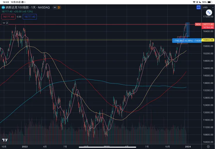Collapse chart with the round inward-arrows button
The width and height of the screenshot is (215, 149).
pos(209,12)
